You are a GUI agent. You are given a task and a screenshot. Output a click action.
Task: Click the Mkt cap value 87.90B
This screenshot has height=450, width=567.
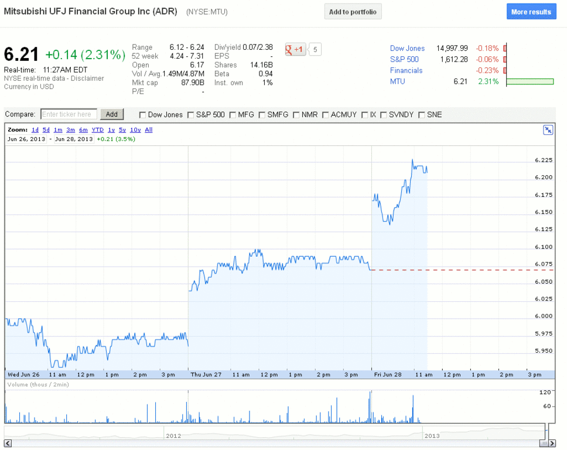192,83
